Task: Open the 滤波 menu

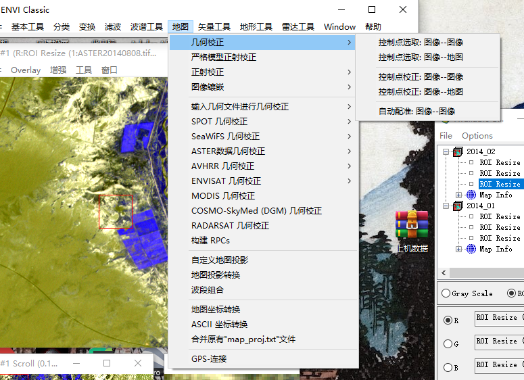Action: pos(113,27)
